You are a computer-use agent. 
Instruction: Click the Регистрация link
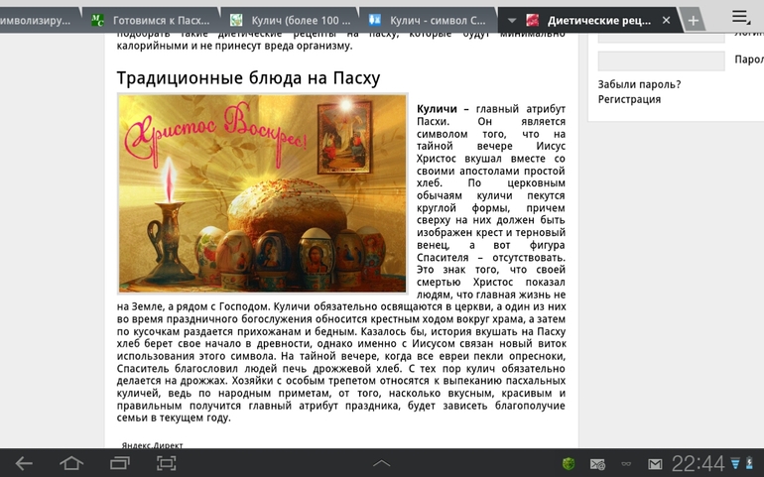629,99
